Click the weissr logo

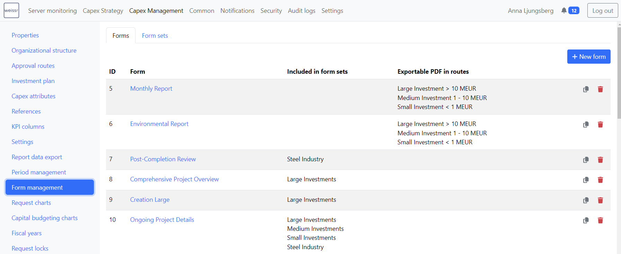click(x=11, y=10)
